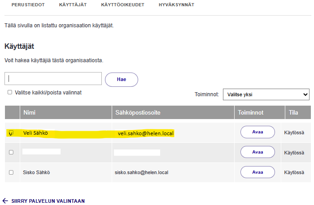Switch to the Käyttäjät tab
314x205 pixels.
point(73,4)
